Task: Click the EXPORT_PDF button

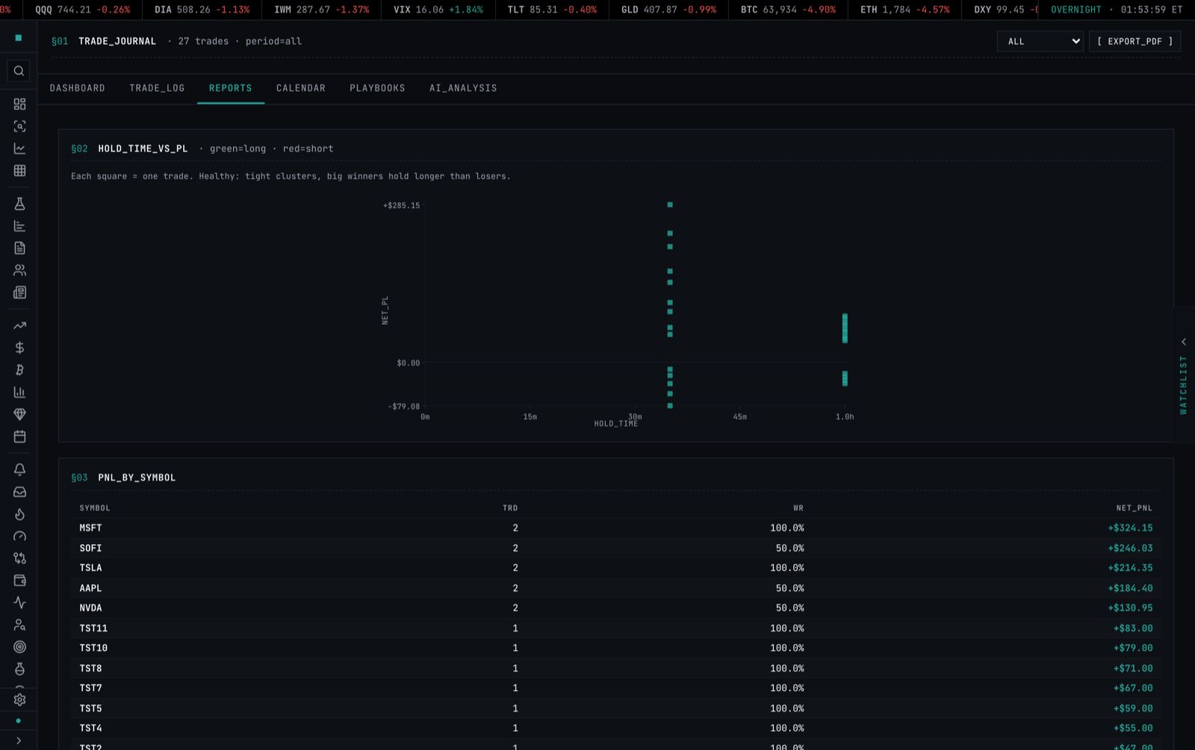Action: pyautogui.click(x=1135, y=42)
